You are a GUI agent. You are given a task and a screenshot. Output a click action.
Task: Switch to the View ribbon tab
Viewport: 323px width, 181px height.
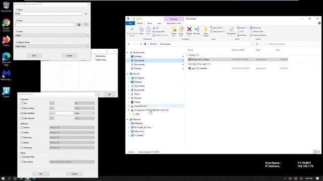[x=159, y=23]
